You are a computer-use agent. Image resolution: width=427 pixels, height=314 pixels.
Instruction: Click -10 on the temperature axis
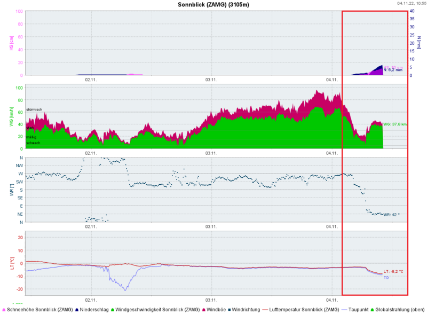point(20,277)
